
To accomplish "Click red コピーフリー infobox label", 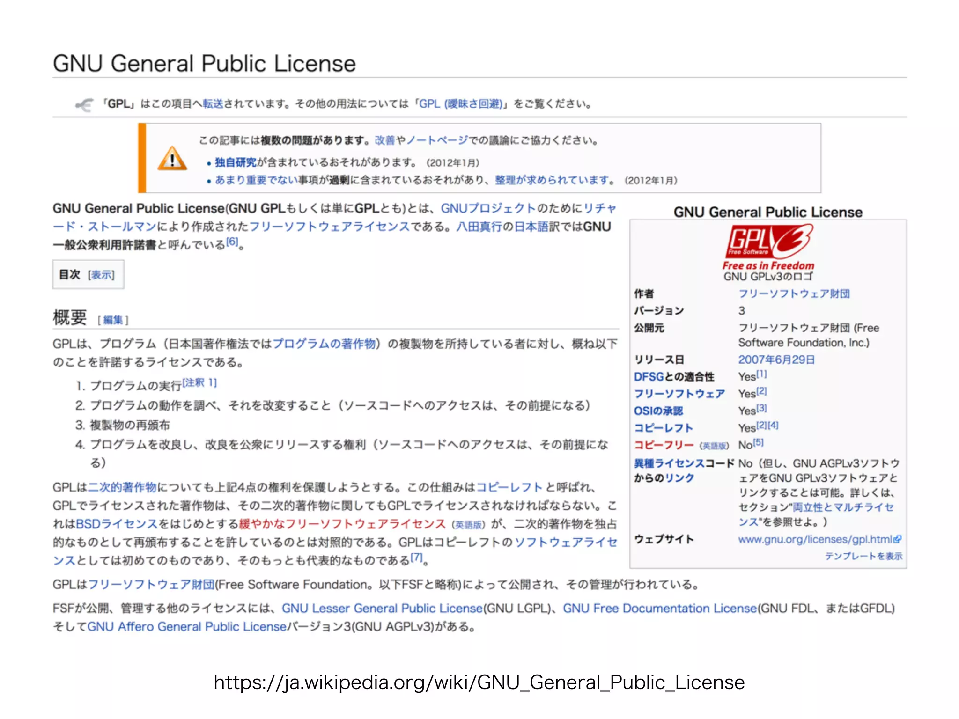I will coord(664,445).
